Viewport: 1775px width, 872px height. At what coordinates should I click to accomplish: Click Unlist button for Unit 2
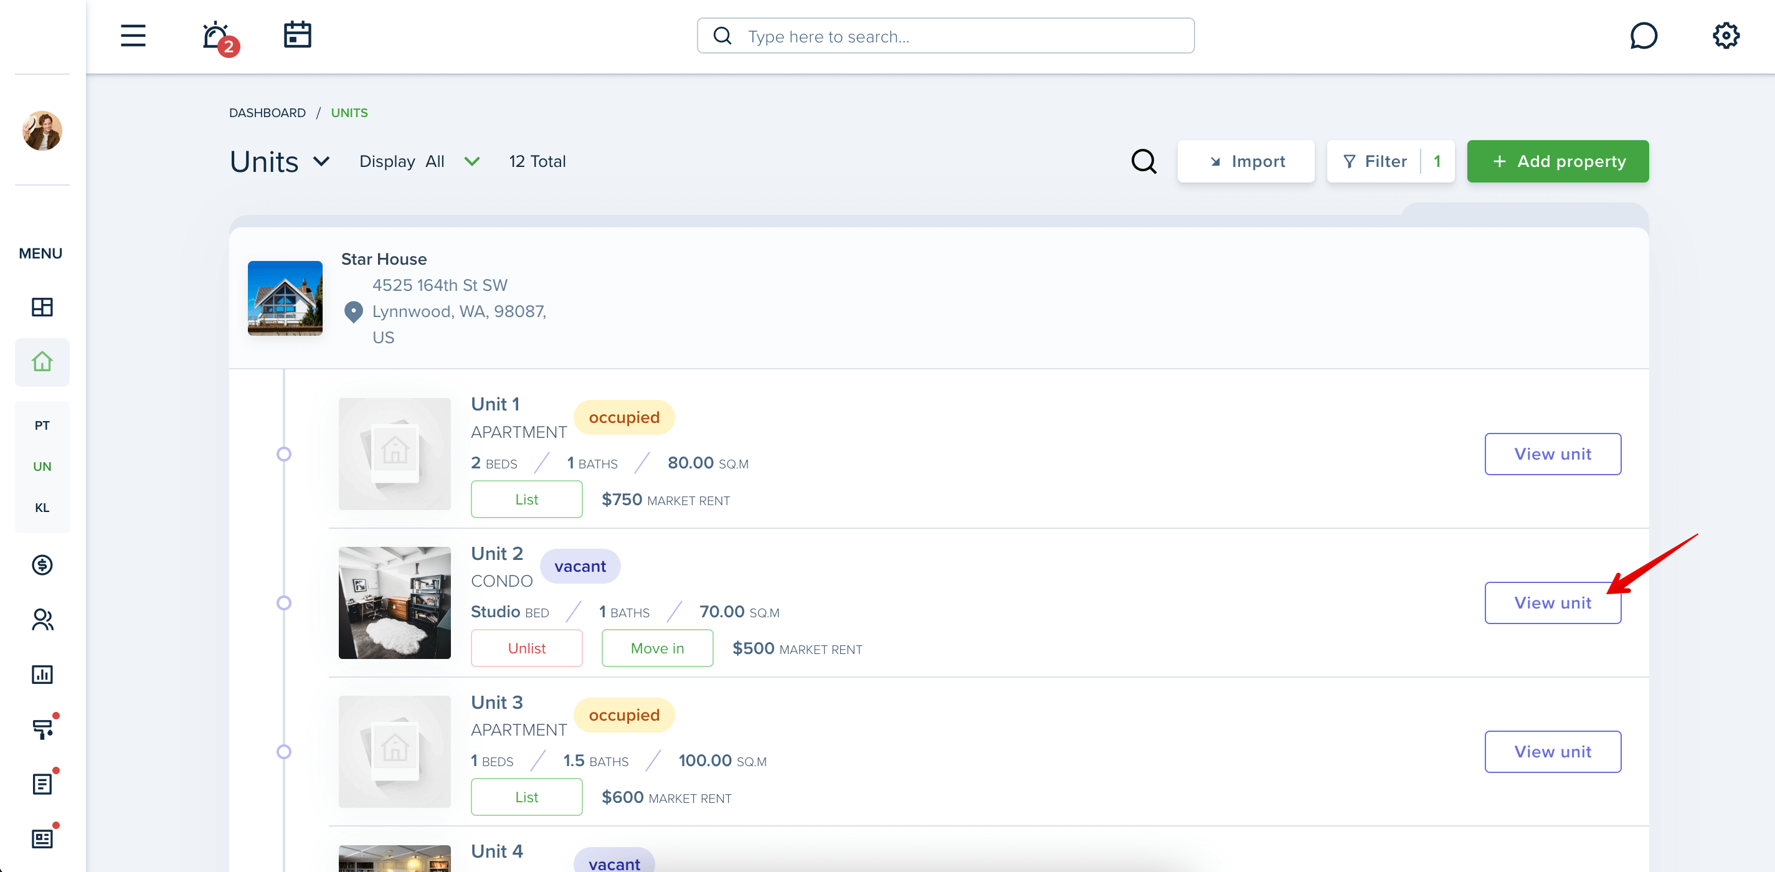click(526, 648)
